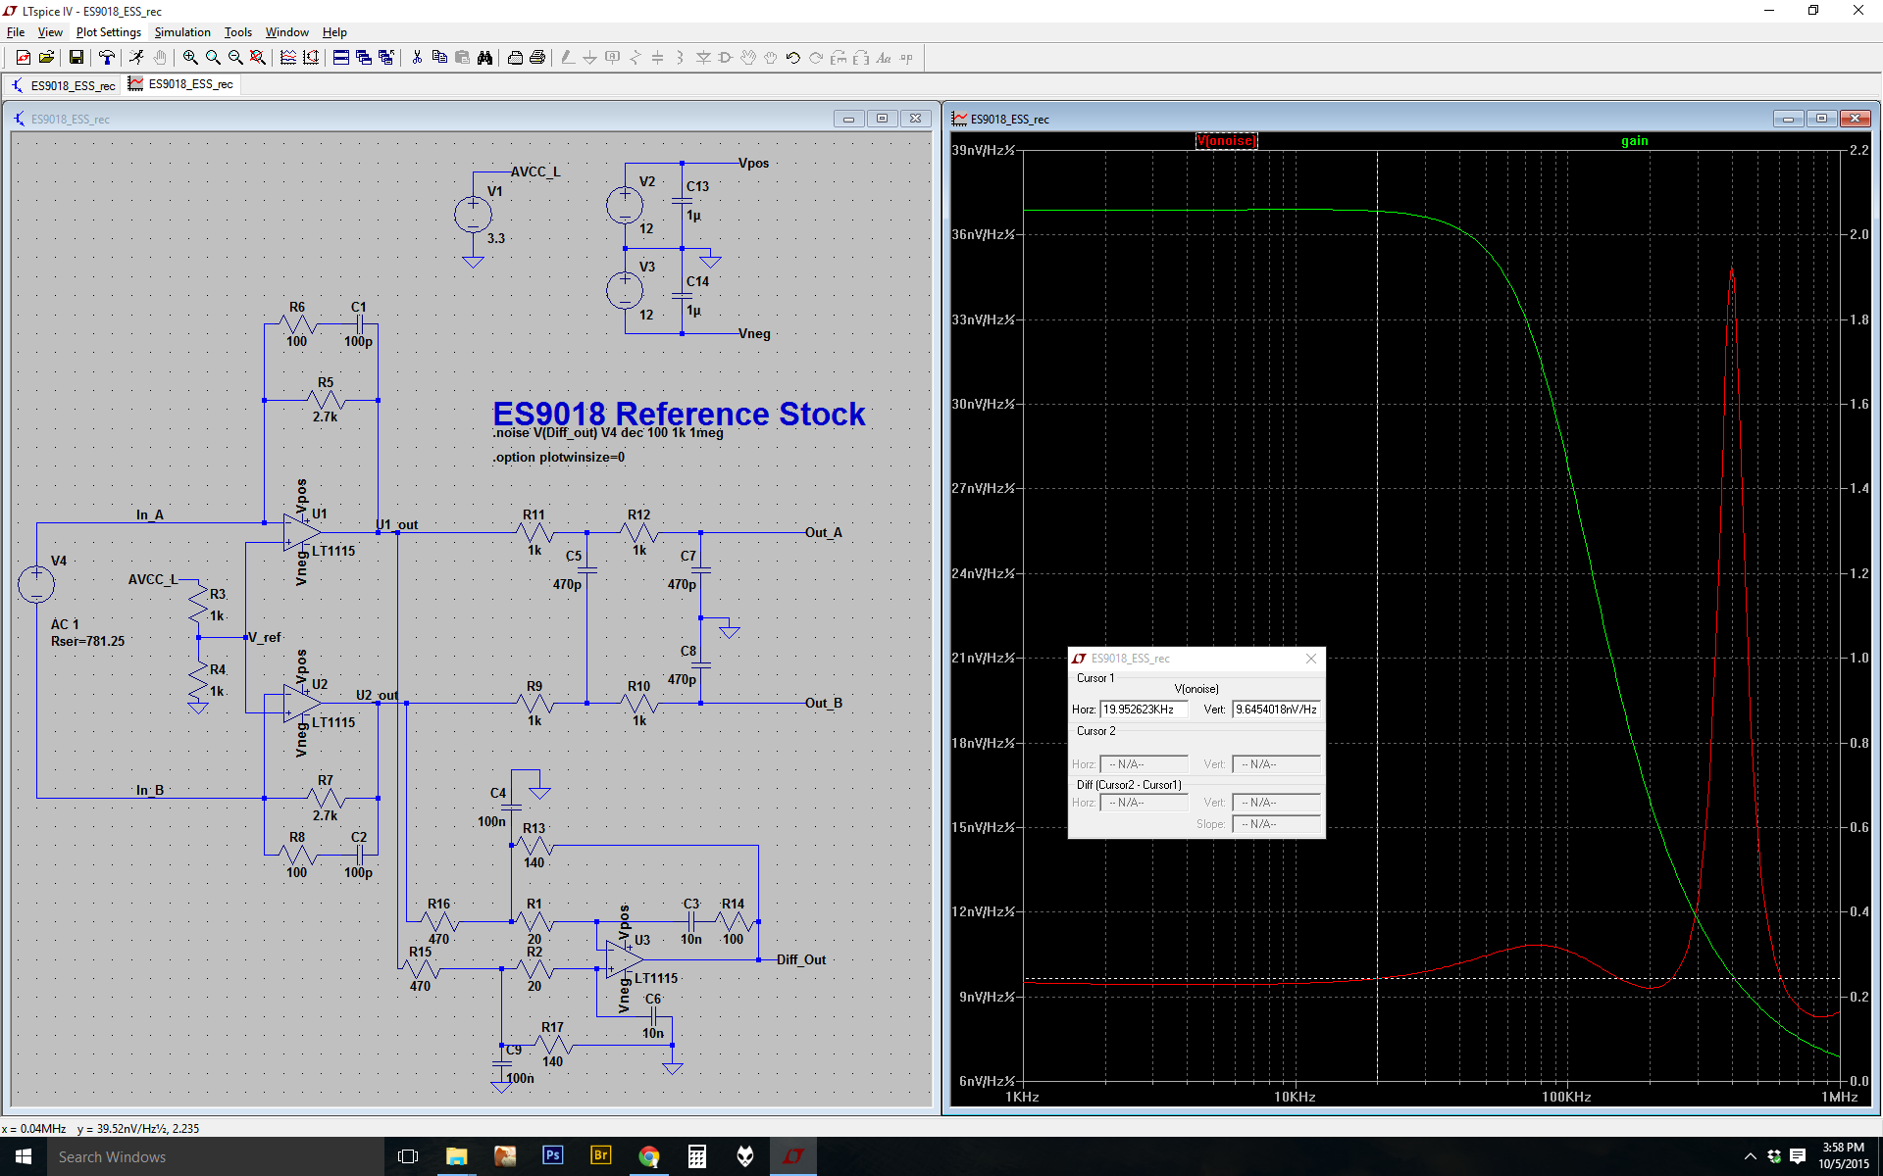
Task: Click the green gain trace label
Action: pyautogui.click(x=1634, y=141)
